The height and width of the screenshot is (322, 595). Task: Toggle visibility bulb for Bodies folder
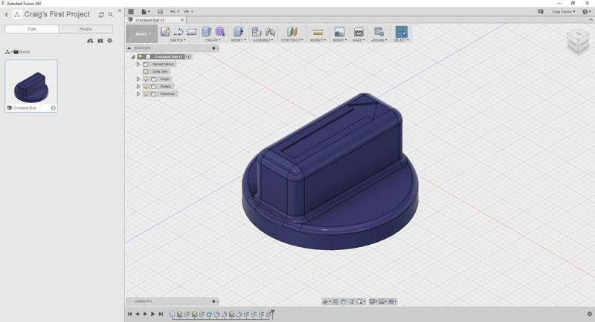tap(146, 86)
